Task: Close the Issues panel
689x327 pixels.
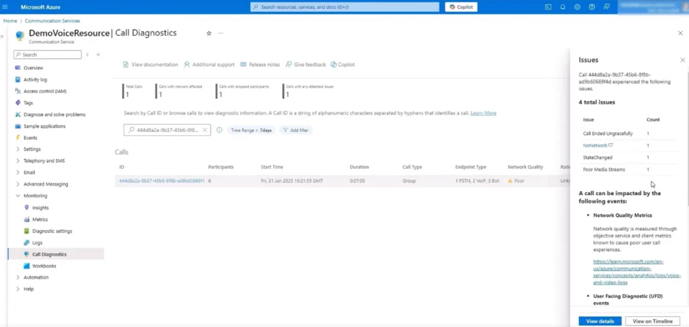Action: [x=682, y=60]
